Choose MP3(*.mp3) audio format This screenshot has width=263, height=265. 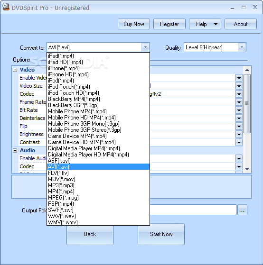tap(98, 185)
